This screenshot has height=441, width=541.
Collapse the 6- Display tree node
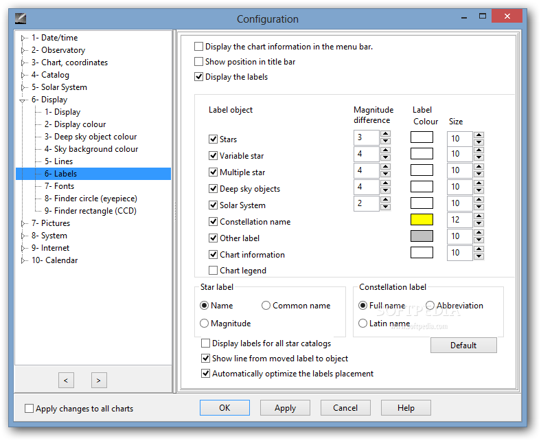(23, 100)
